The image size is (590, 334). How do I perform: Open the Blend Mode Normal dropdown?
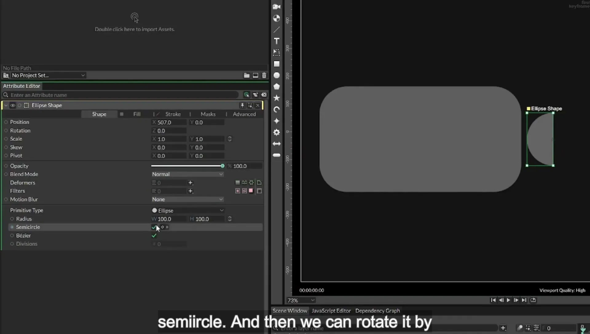pyautogui.click(x=187, y=174)
